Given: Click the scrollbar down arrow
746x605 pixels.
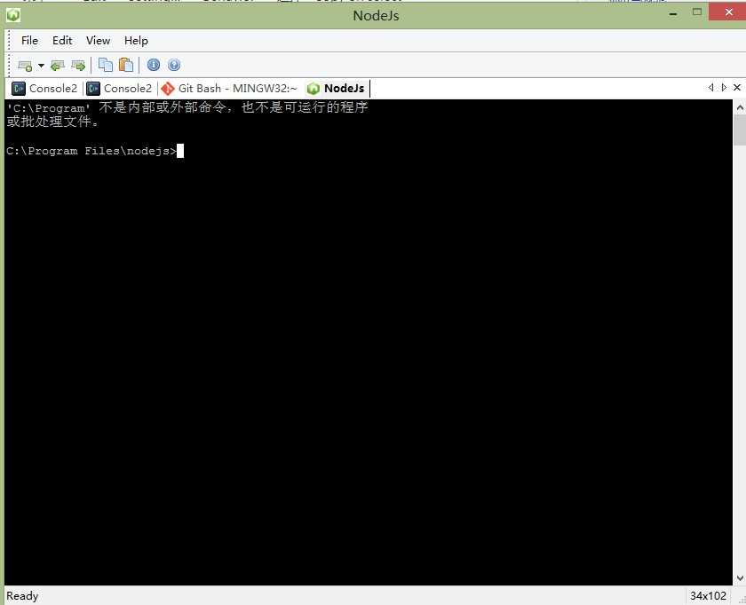Looking at the screenshot, I should (x=740, y=577).
